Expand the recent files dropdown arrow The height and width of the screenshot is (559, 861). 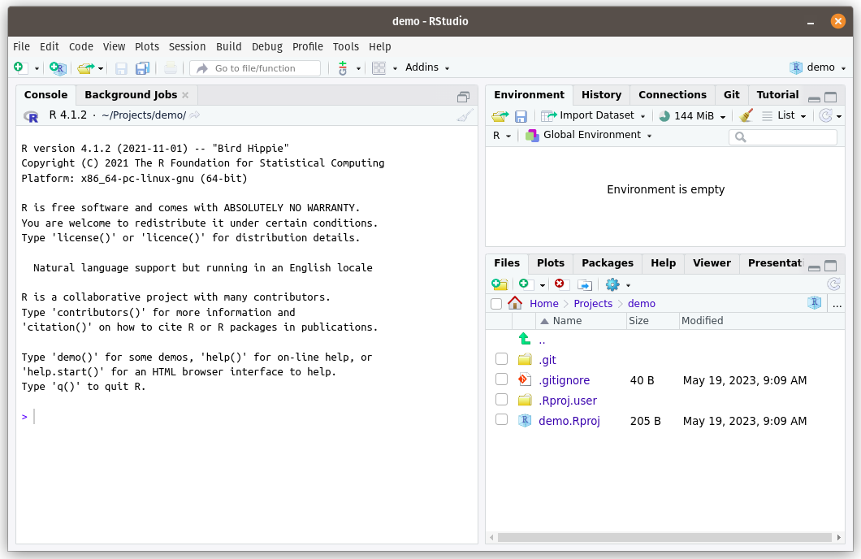[101, 68]
